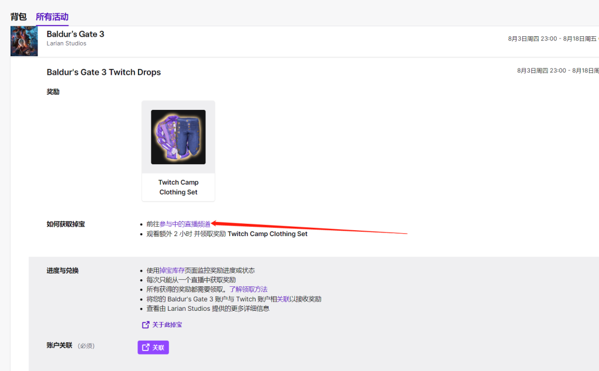Image resolution: width=599 pixels, height=371 pixels.
Task: Click the campaign date range in the header row
Action: [x=553, y=39]
